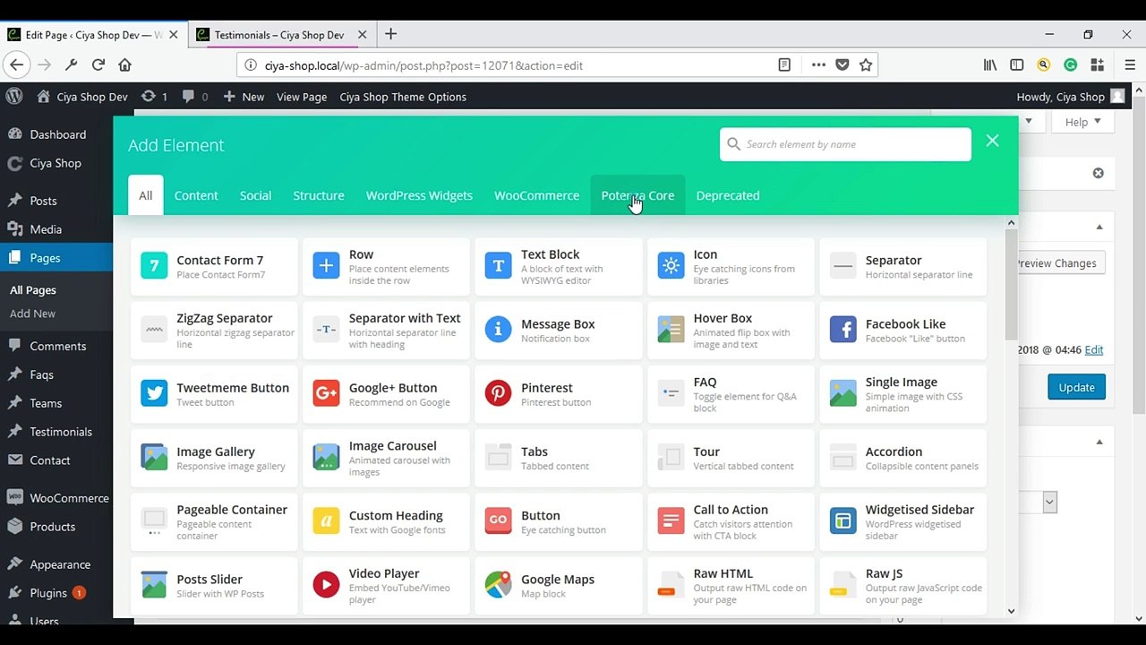The height and width of the screenshot is (645, 1146).
Task: Open the Deprecated tab
Action: 728,195
